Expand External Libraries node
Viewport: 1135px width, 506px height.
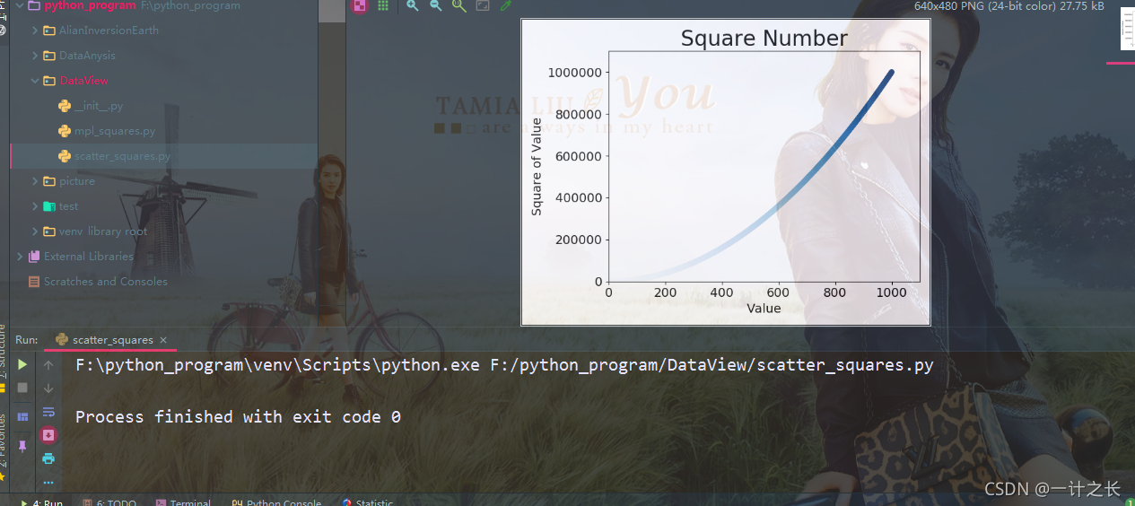coord(20,257)
